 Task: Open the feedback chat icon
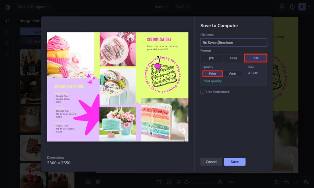(282, 7)
